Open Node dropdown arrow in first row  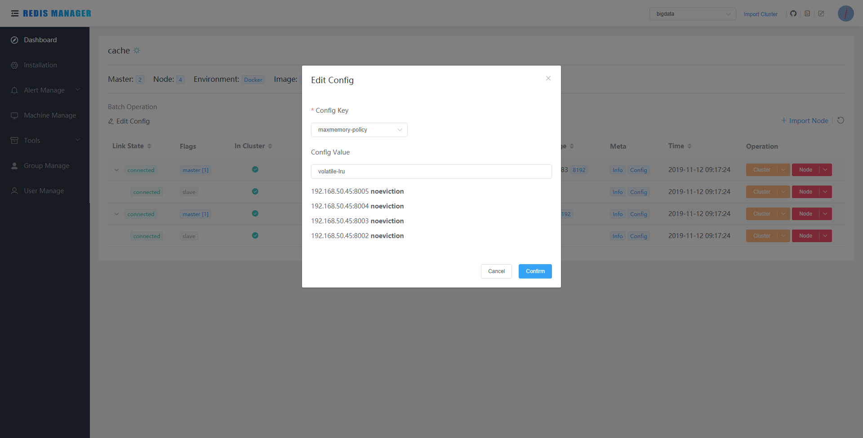825,170
